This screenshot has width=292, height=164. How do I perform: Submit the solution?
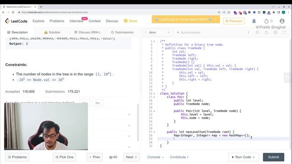pyautogui.click(x=274, y=157)
